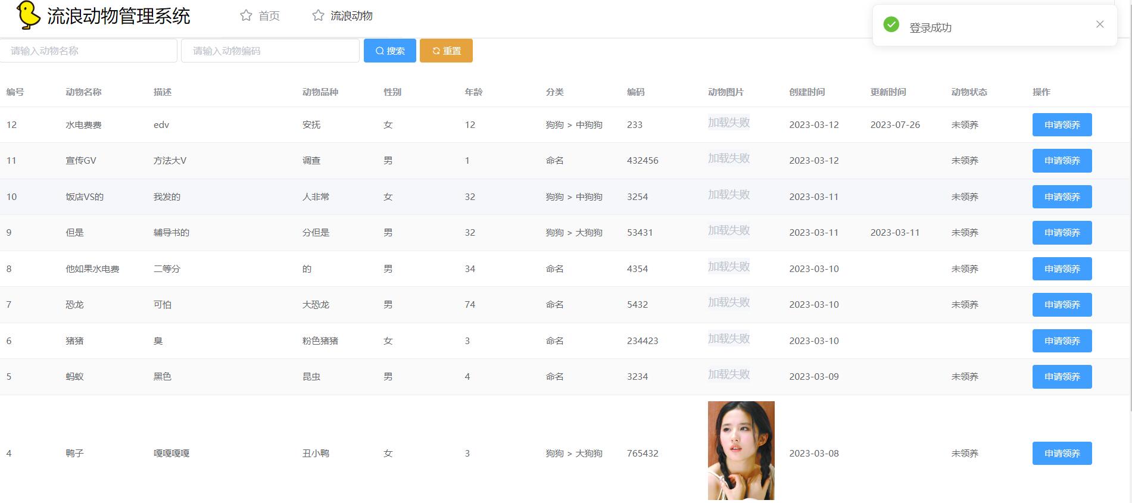Click the description cell 方法大V
The image size is (1132, 503).
(x=170, y=161)
